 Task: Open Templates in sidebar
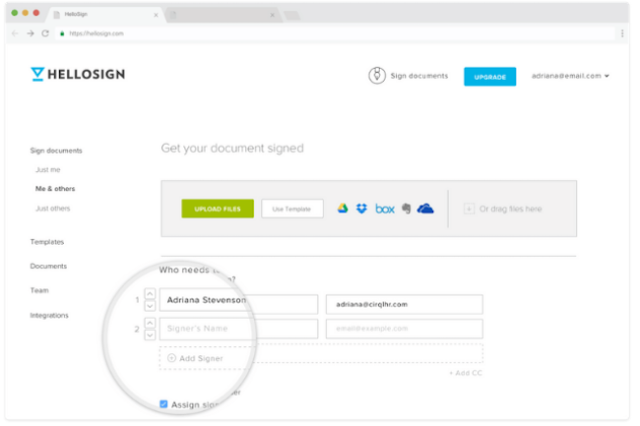click(x=47, y=242)
